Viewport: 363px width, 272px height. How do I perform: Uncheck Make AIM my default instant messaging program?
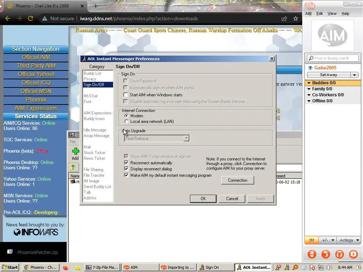tap(126, 175)
